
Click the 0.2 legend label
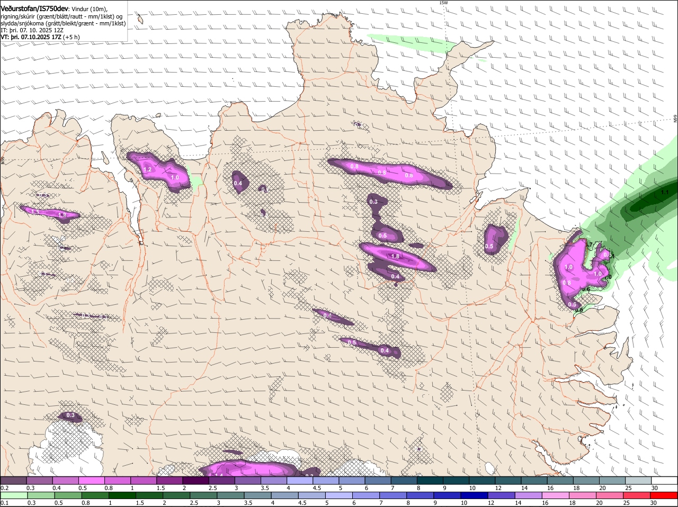point(4,488)
